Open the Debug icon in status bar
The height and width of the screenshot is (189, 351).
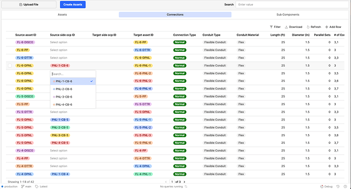point(322,186)
